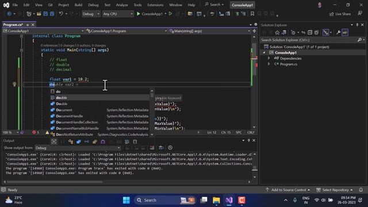Viewport: 368px width, 207px height.
Task: Open the Extensions menu
Action: (x=155, y=5)
